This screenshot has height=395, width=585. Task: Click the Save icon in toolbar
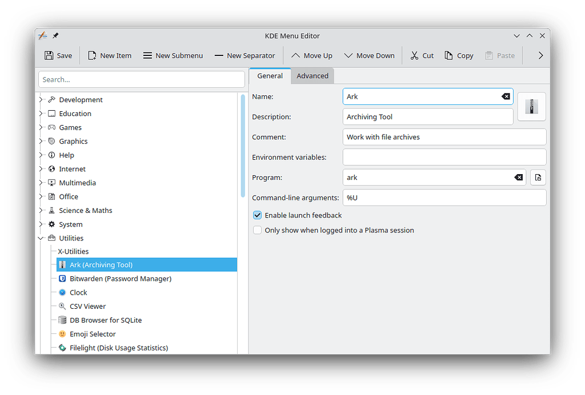click(x=49, y=55)
